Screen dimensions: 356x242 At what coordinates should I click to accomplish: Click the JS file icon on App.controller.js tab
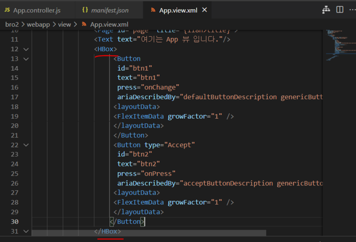[x=7, y=10]
